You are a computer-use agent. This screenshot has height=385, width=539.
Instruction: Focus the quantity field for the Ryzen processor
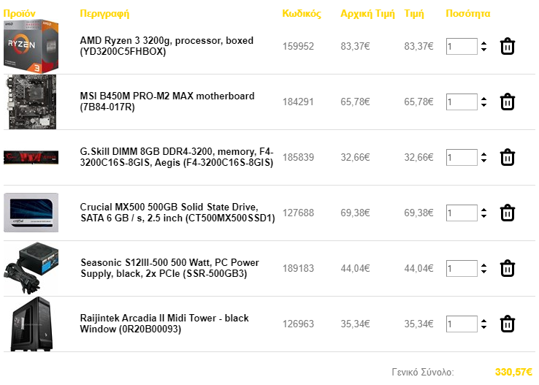[x=462, y=47]
